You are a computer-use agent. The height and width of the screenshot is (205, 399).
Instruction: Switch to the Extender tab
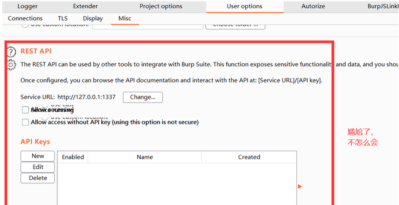click(x=85, y=6)
